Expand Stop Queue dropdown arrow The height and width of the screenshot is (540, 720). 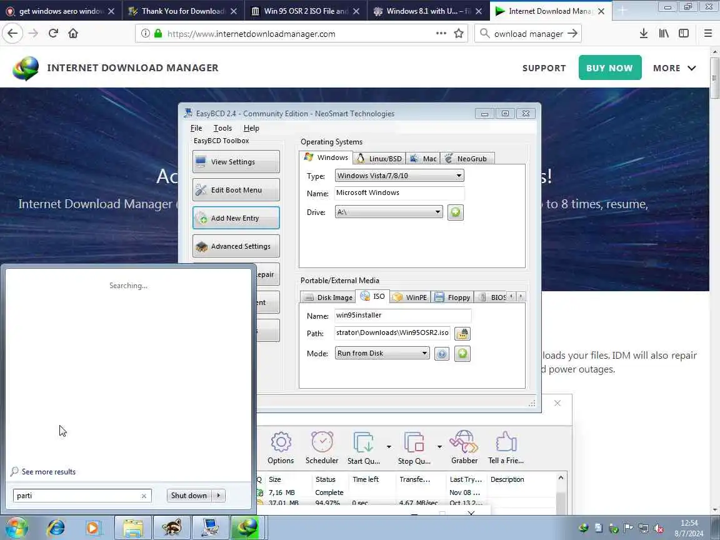point(439,446)
